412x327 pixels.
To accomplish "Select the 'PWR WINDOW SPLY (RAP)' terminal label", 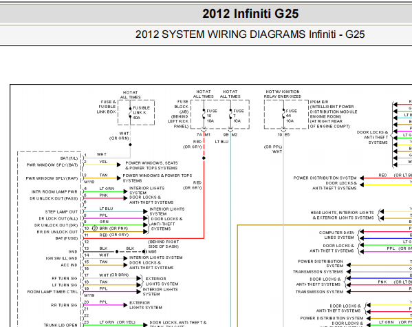I will pos(52,178).
